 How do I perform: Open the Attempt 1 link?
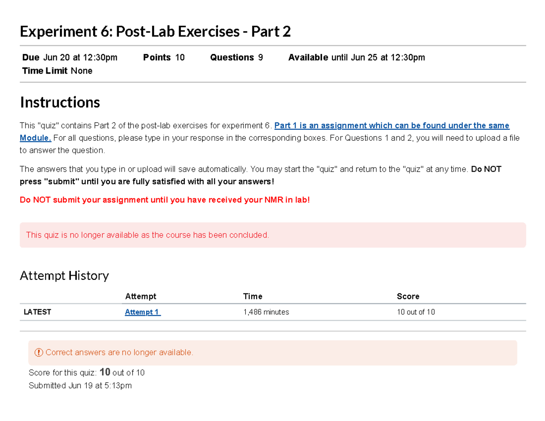143,312
